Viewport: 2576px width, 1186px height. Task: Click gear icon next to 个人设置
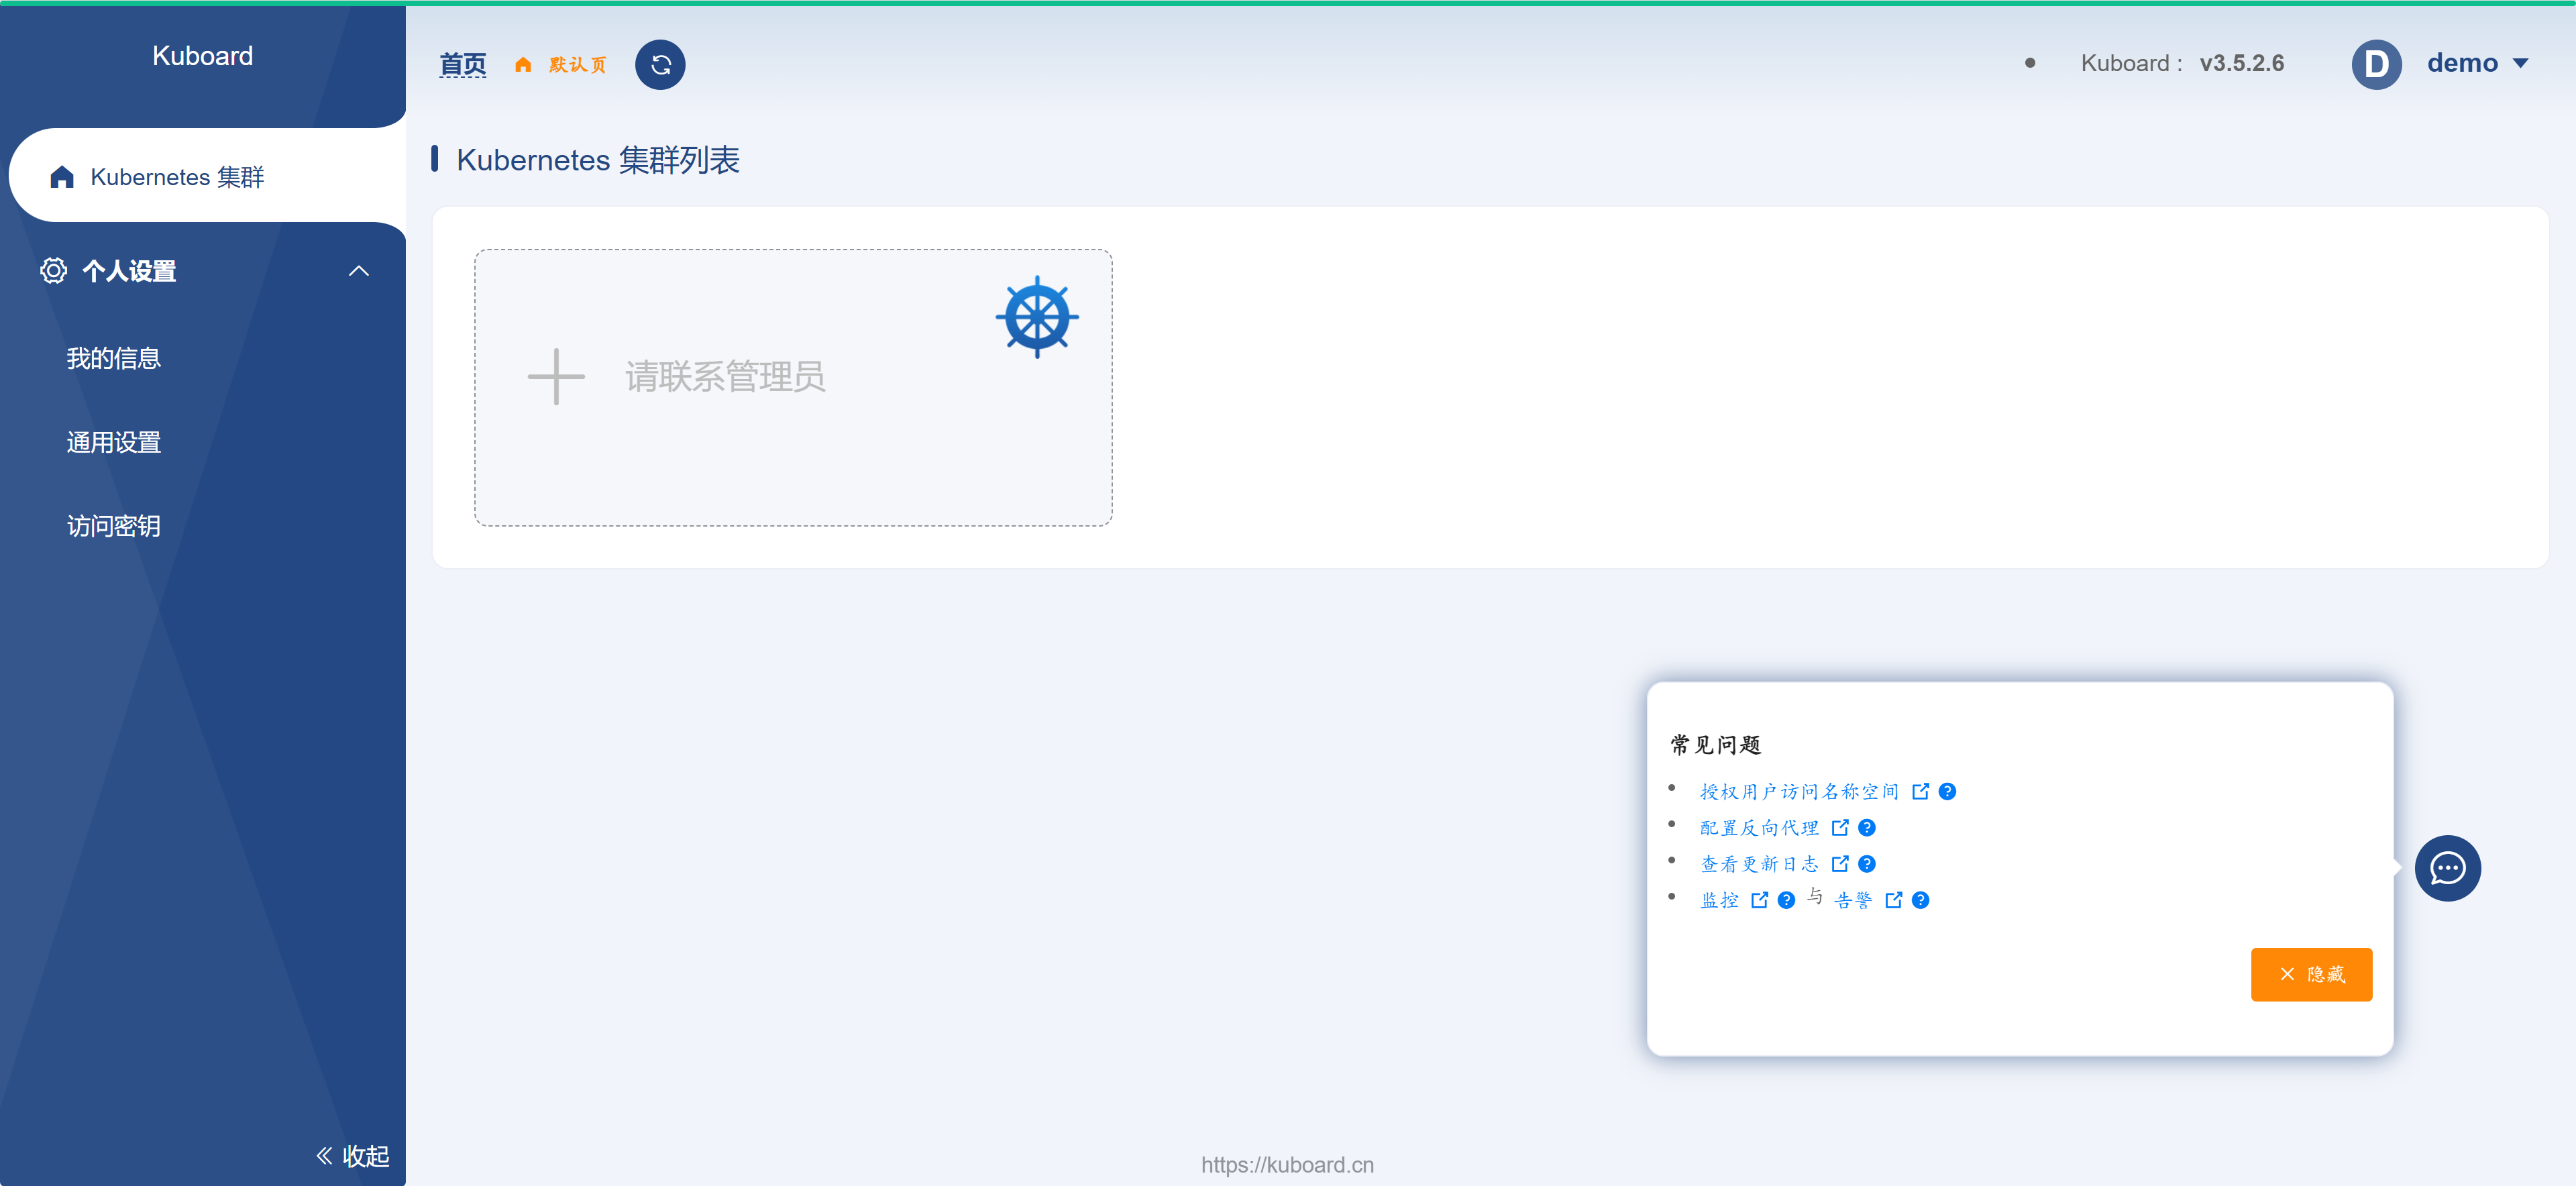coord(53,271)
